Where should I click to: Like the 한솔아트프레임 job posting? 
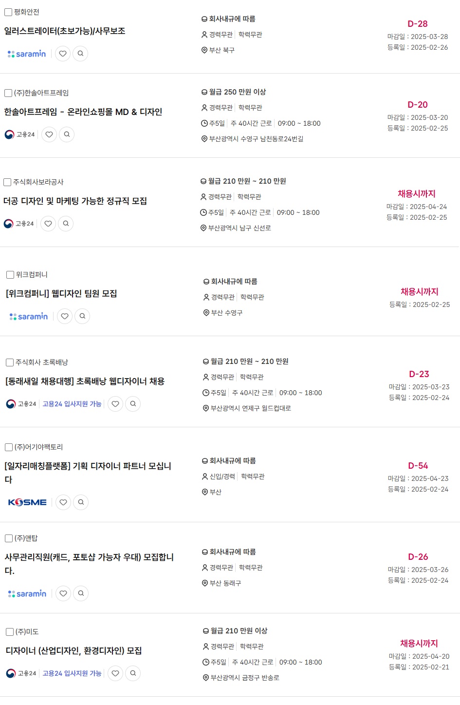click(x=49, y=134)
